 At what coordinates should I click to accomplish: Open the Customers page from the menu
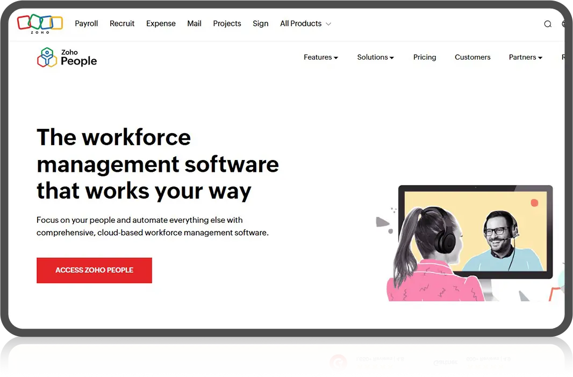click(x=472, y=57)
